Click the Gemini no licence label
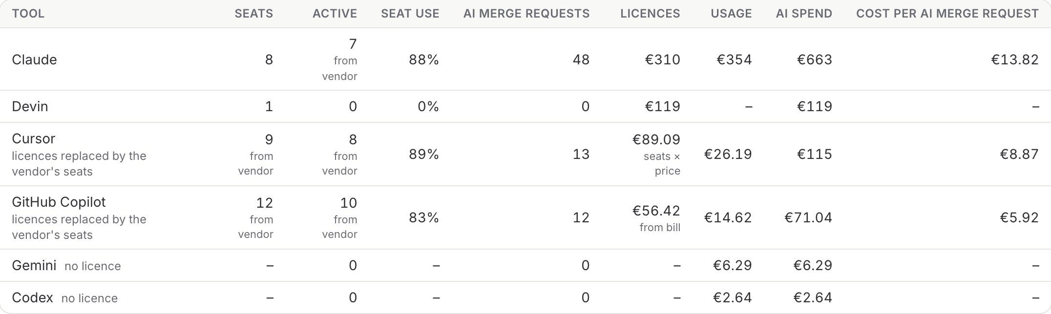Viewport: 1051px width, 314px height. tap(93, 266)
